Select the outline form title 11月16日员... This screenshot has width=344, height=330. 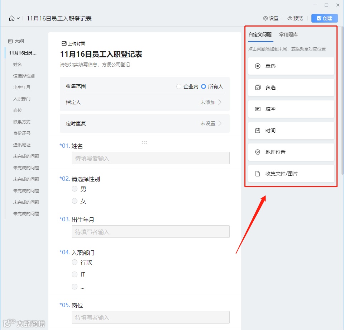(23, 53)
